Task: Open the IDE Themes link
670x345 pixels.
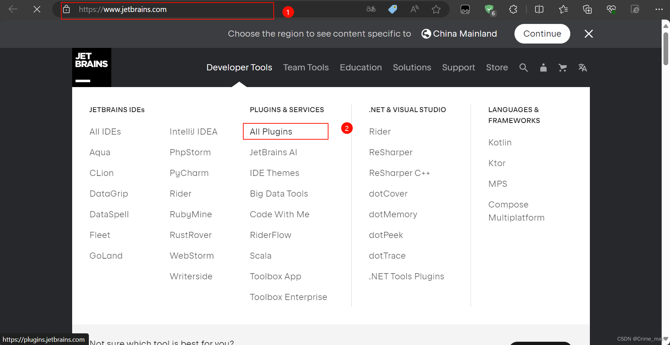Action: coord(274,173)
